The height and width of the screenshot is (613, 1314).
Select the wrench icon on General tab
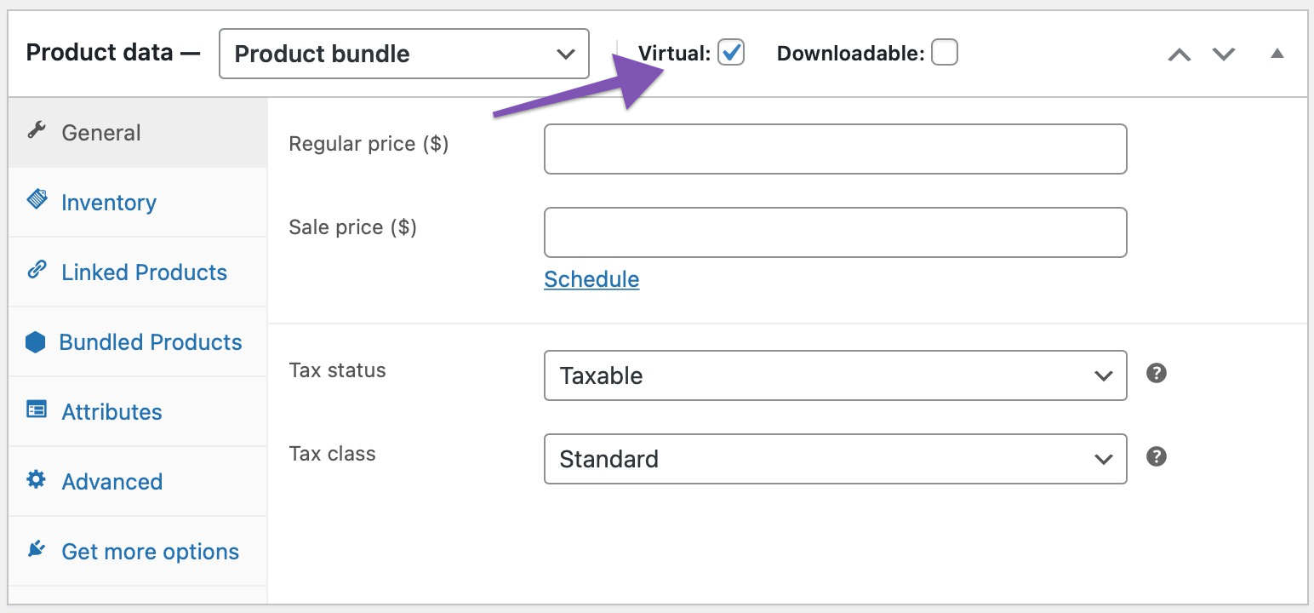pyautogui.click(x=35, y=131)
